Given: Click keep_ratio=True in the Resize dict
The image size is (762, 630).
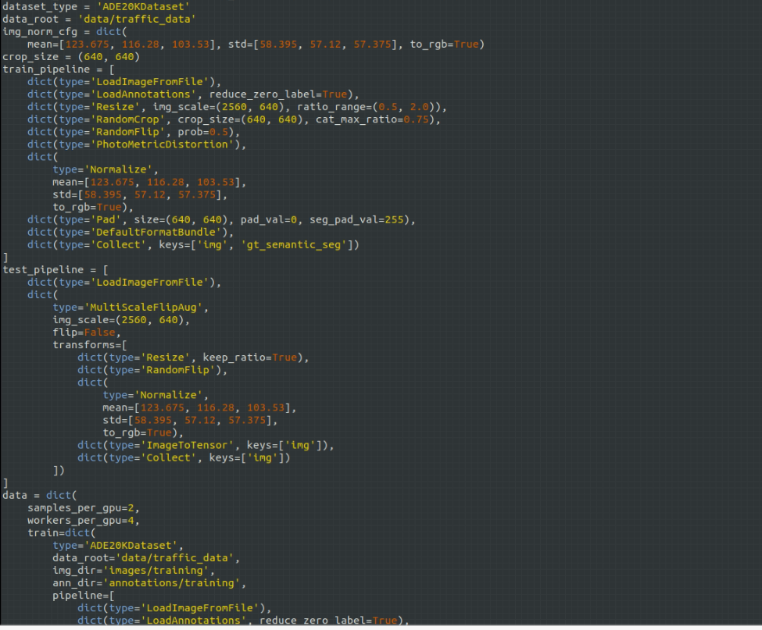Looking at the screenshot, I should 250,358.
